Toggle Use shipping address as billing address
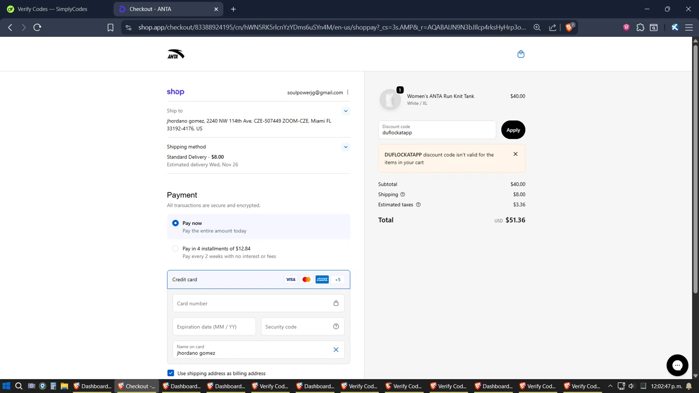The height and width of the screenshot is (393, 699). (x=171, y=373)
